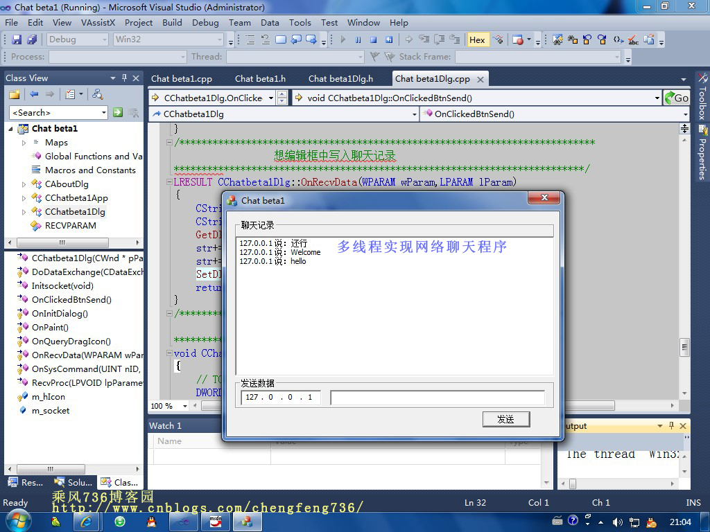The width and height of the screenshot is (710, 532).
Task: Open Class View settings icon
Action: 70,94
